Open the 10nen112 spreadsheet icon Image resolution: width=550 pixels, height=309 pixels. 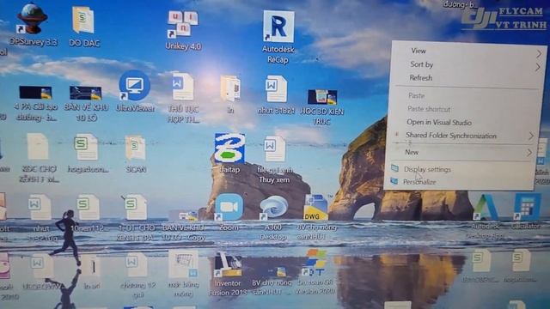(88, 207)
